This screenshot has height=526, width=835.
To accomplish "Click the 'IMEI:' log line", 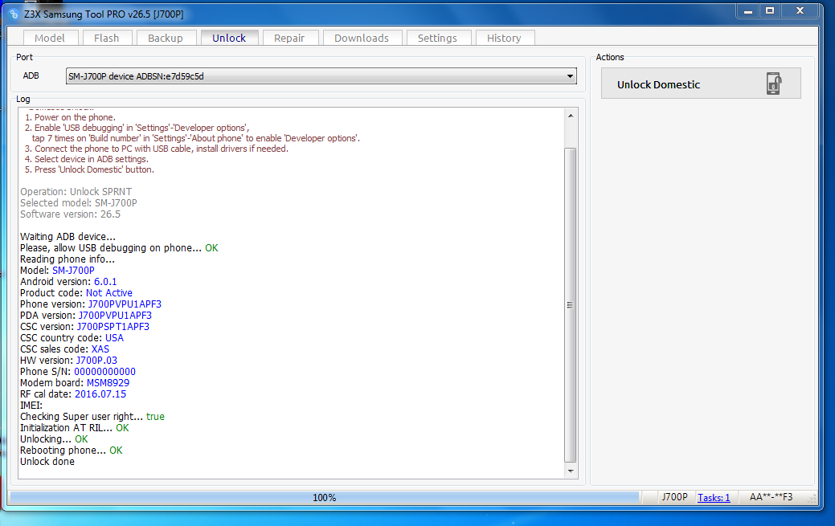I will pyautogui.click(x=31, y=406).
